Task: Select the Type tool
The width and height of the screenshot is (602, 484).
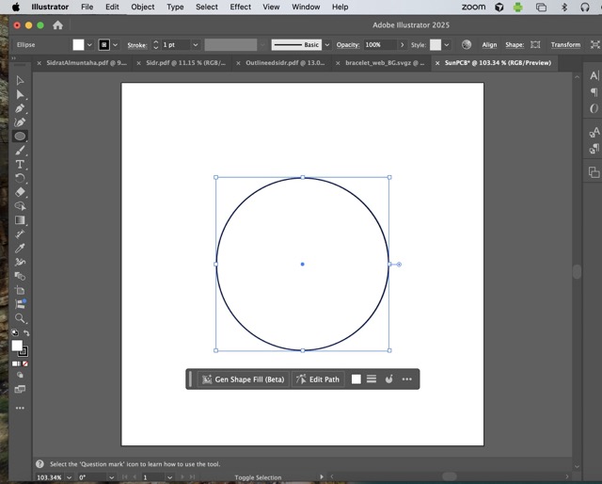Action: [x=20, y=164]
